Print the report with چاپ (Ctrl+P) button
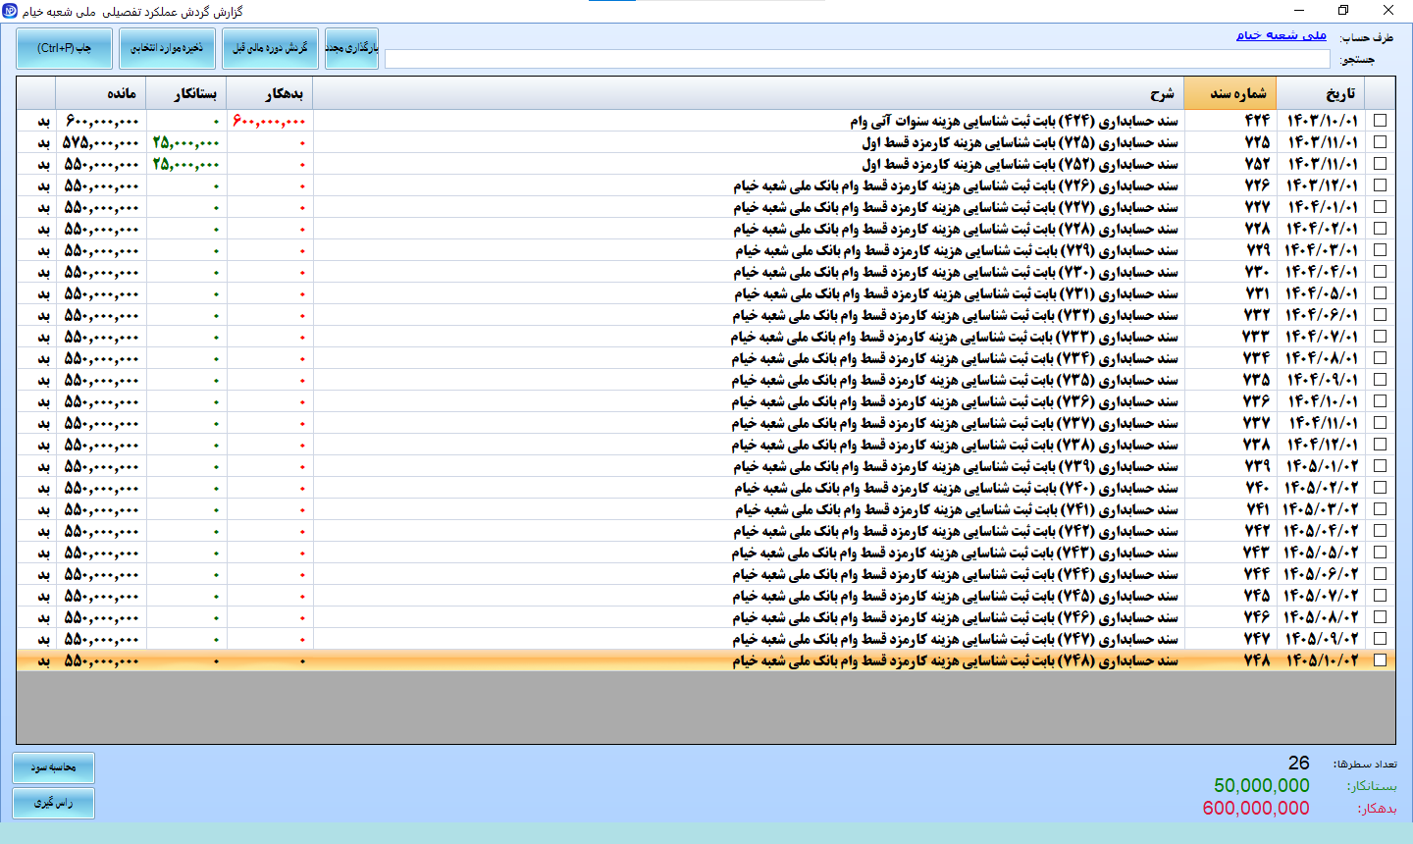 pyautogui.click(x=65, y=48)
